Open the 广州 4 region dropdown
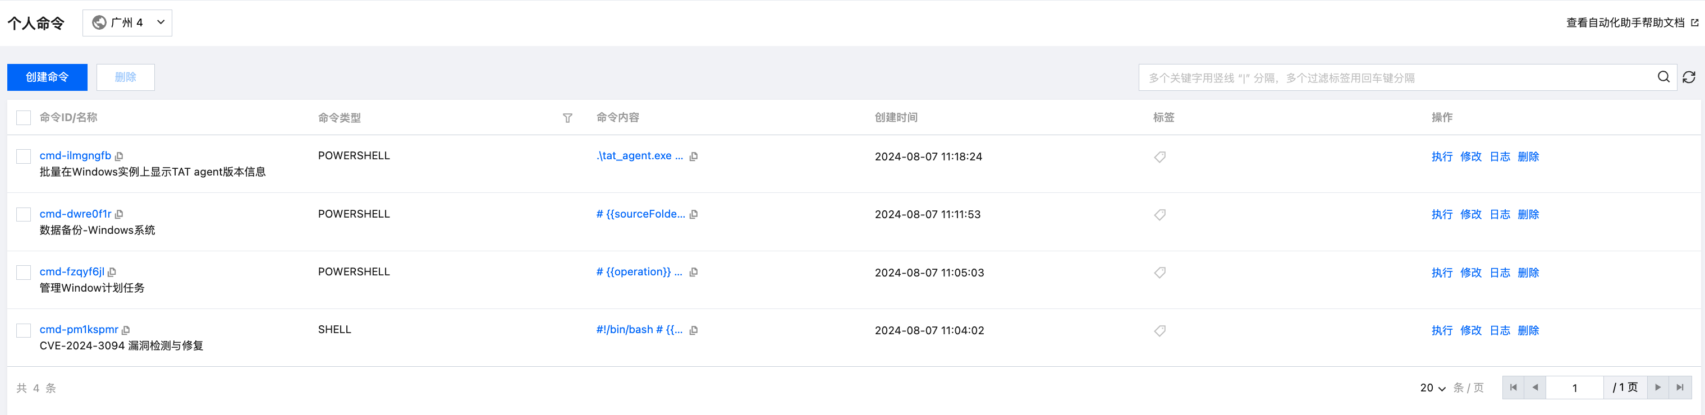1705x415 pixels. tap(127, 22)
